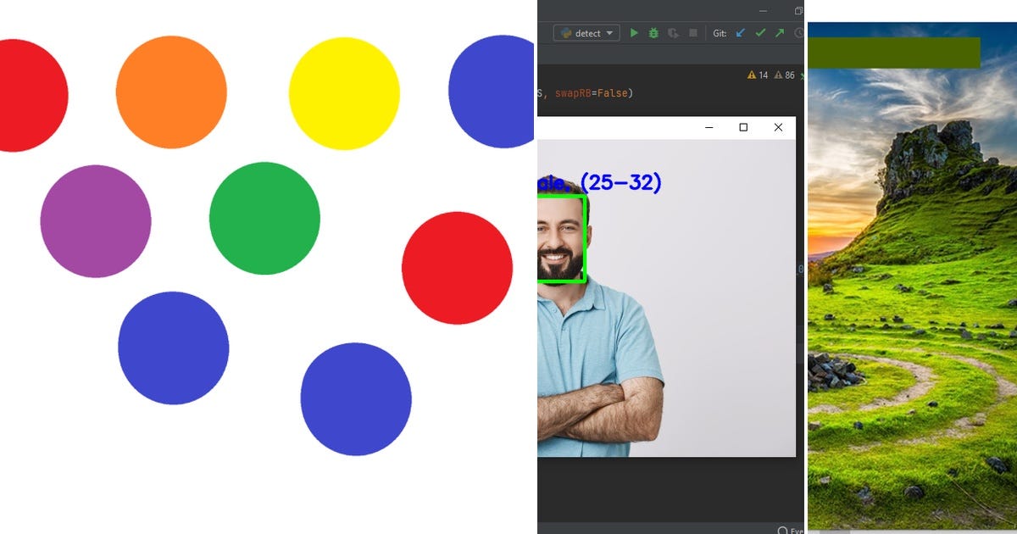Collapse the face detection result window
This screenshot has height=534, width=1017.
pyautogui.click(x=709, y=127)
